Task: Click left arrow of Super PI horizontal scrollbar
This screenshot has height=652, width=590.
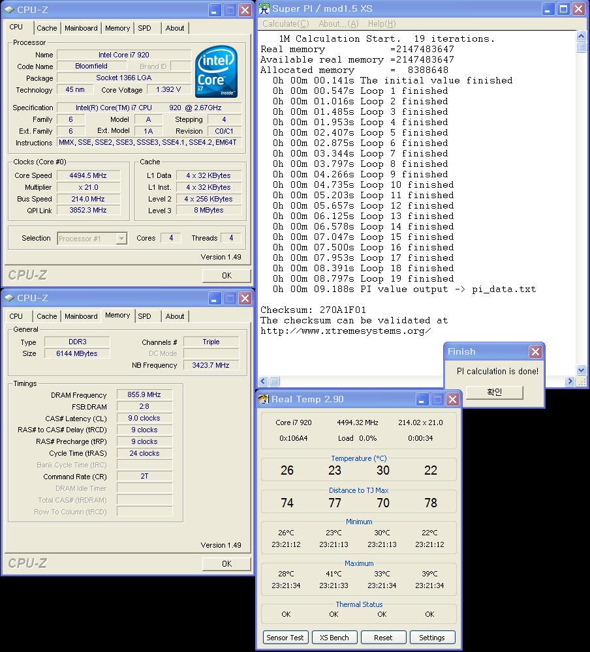Action: (263, 381)
